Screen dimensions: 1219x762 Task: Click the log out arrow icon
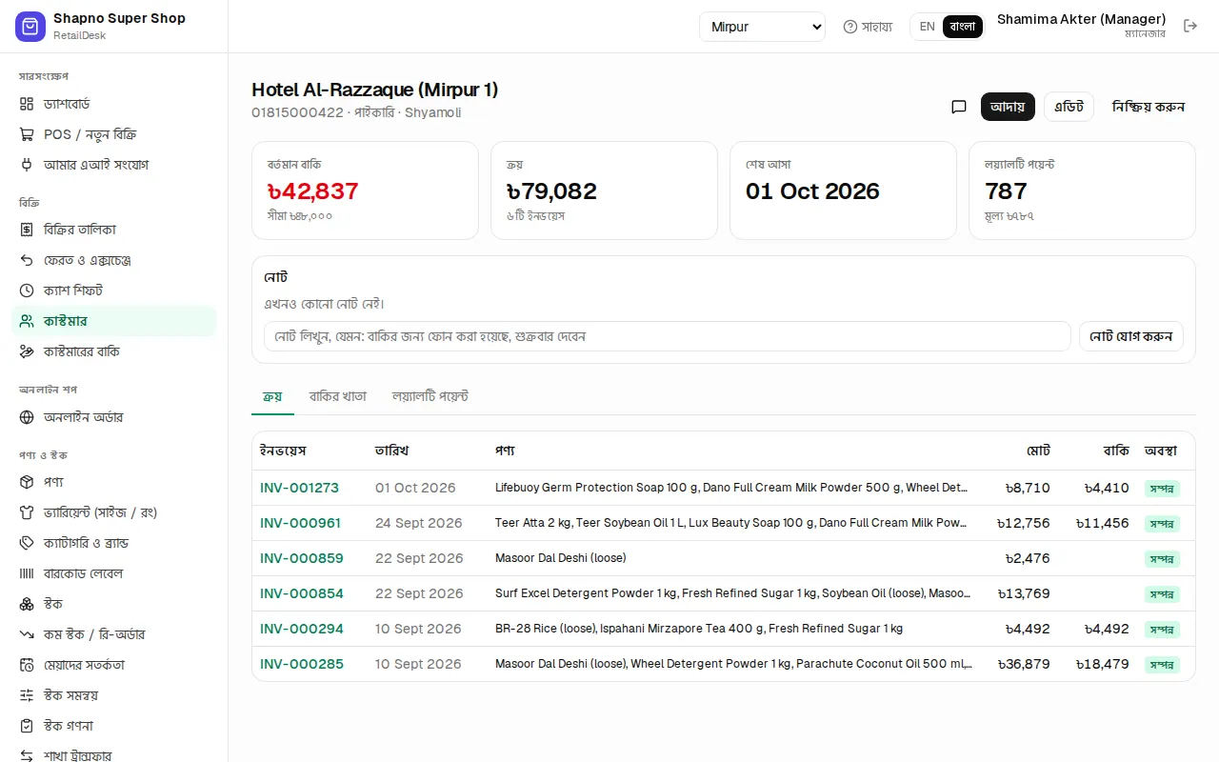click(1190, 27)
